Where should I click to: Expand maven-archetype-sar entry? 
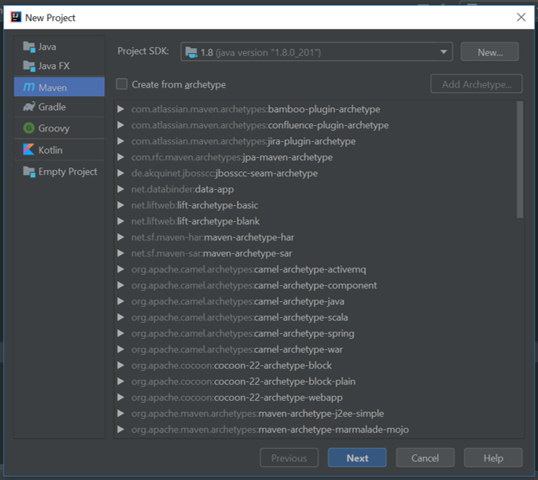pyautogui.click(x=120, y=253)
